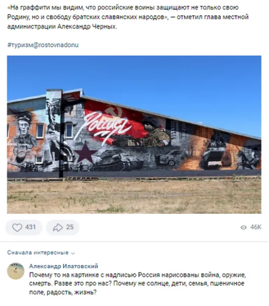Viewport: 269px width, 306px height.
Task: Open Александр Илатовский's avatar
Action: click(16, 271)
